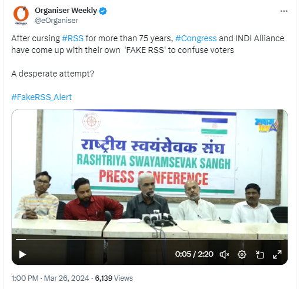Click the tweet text body
This screenshot has width=300, height=289.
pyautogui.click(x=148, y=56)
